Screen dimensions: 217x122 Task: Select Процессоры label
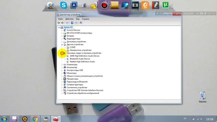tap(72, 79)
